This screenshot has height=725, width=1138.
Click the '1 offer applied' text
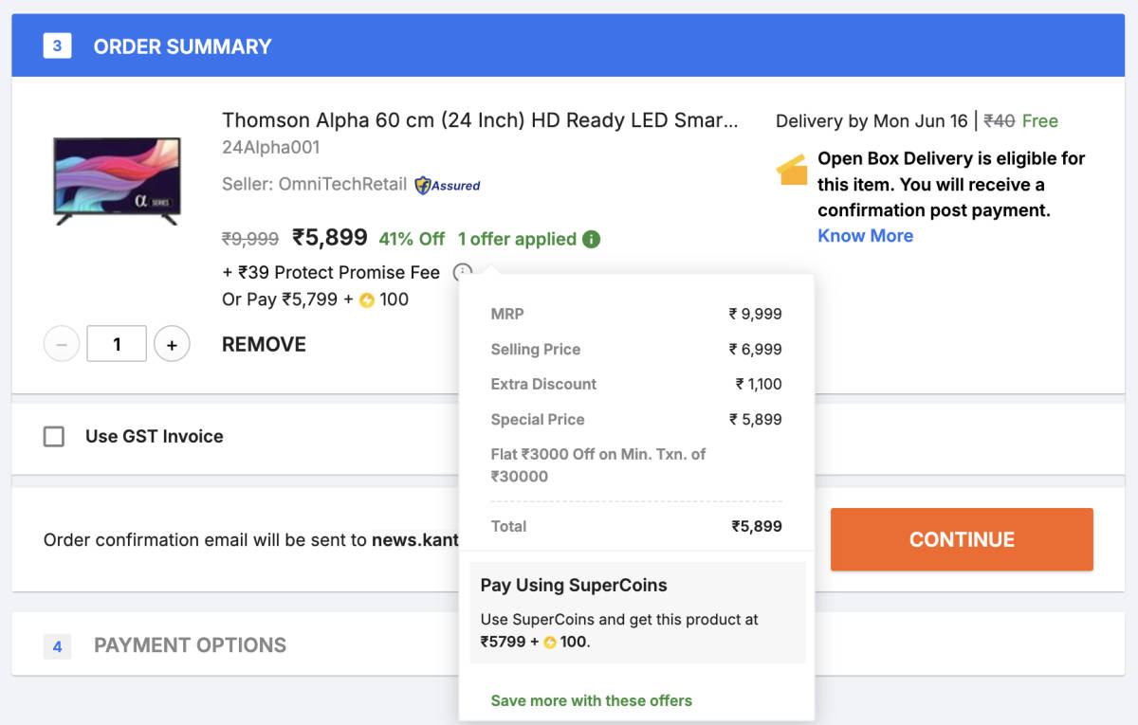(x=517, y=239)
